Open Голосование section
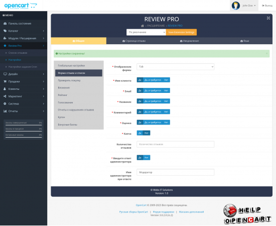 click(79, 102)
